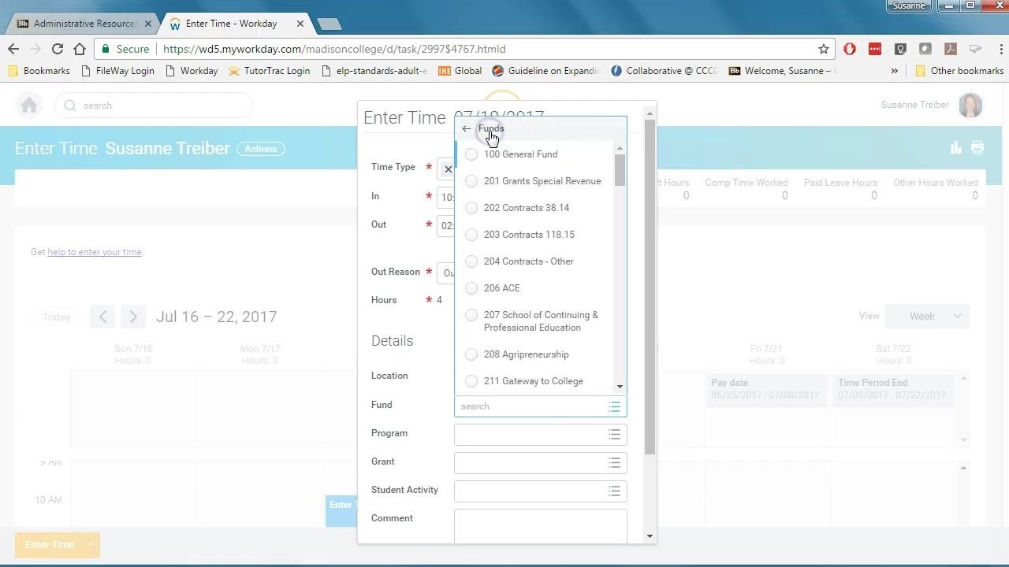Open the worklet chart icon in header
This screenshot has height=567, width=1009.
click(956, 147)
